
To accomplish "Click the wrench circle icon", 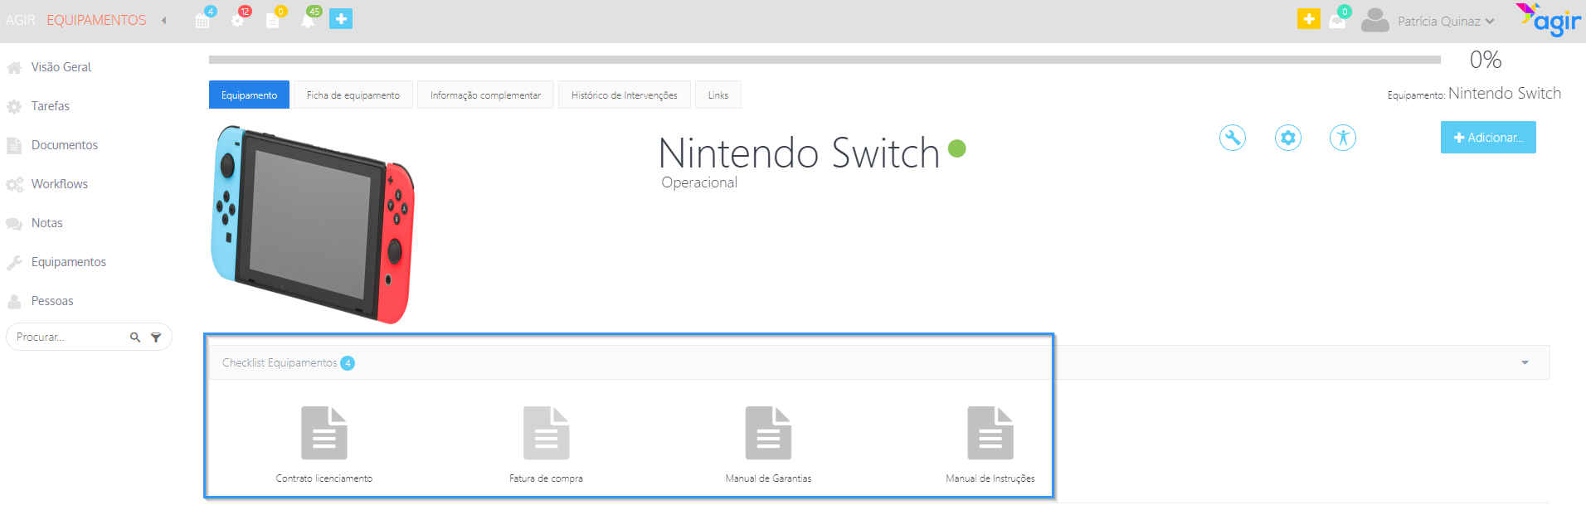I will [x=1233, y=138].
